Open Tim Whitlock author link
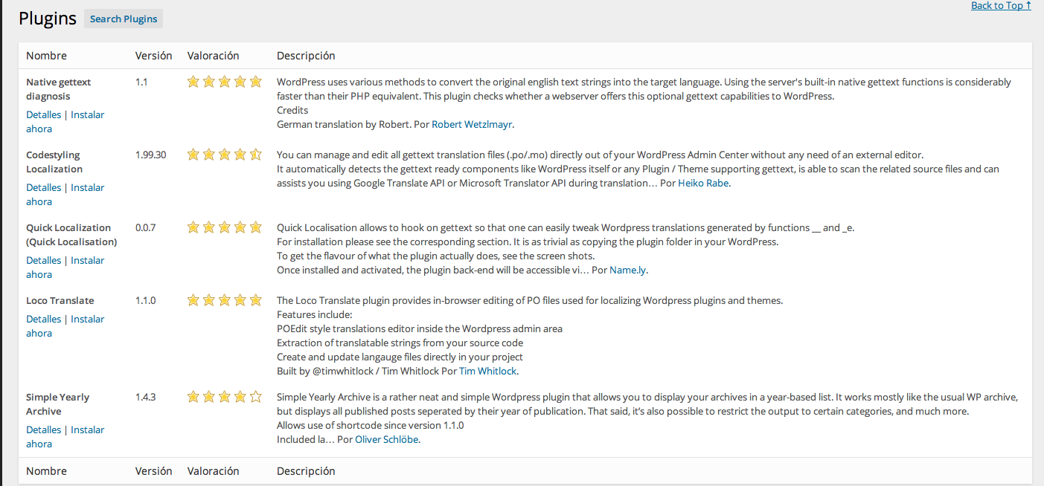 487,372
